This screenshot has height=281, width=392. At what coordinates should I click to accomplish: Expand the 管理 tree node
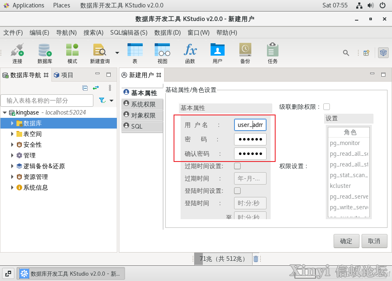point(12,155)
